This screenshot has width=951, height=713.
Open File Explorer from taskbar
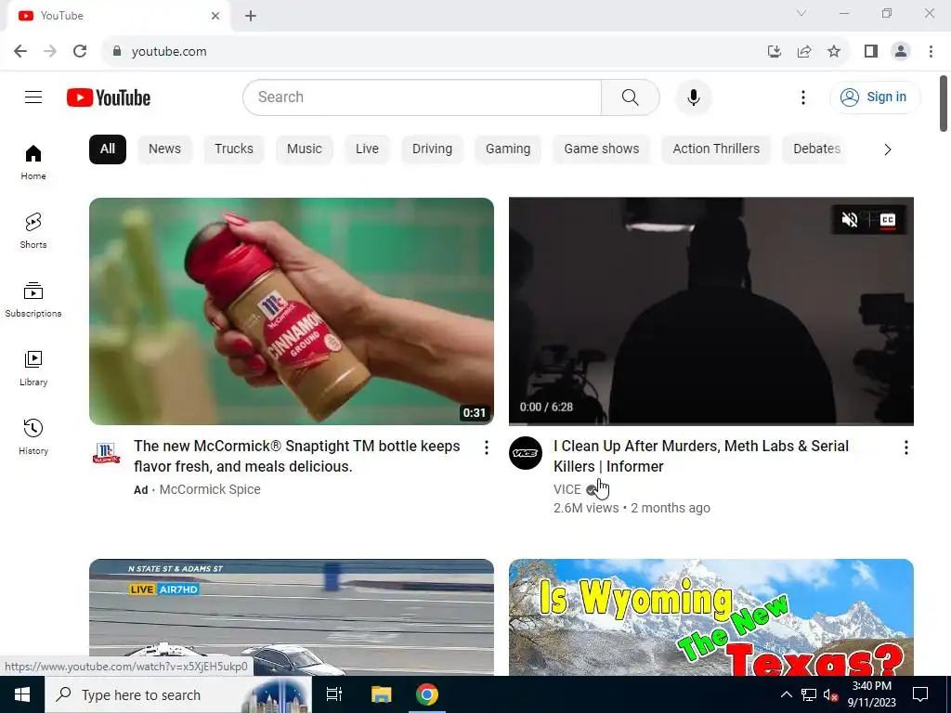click(382, 694)
